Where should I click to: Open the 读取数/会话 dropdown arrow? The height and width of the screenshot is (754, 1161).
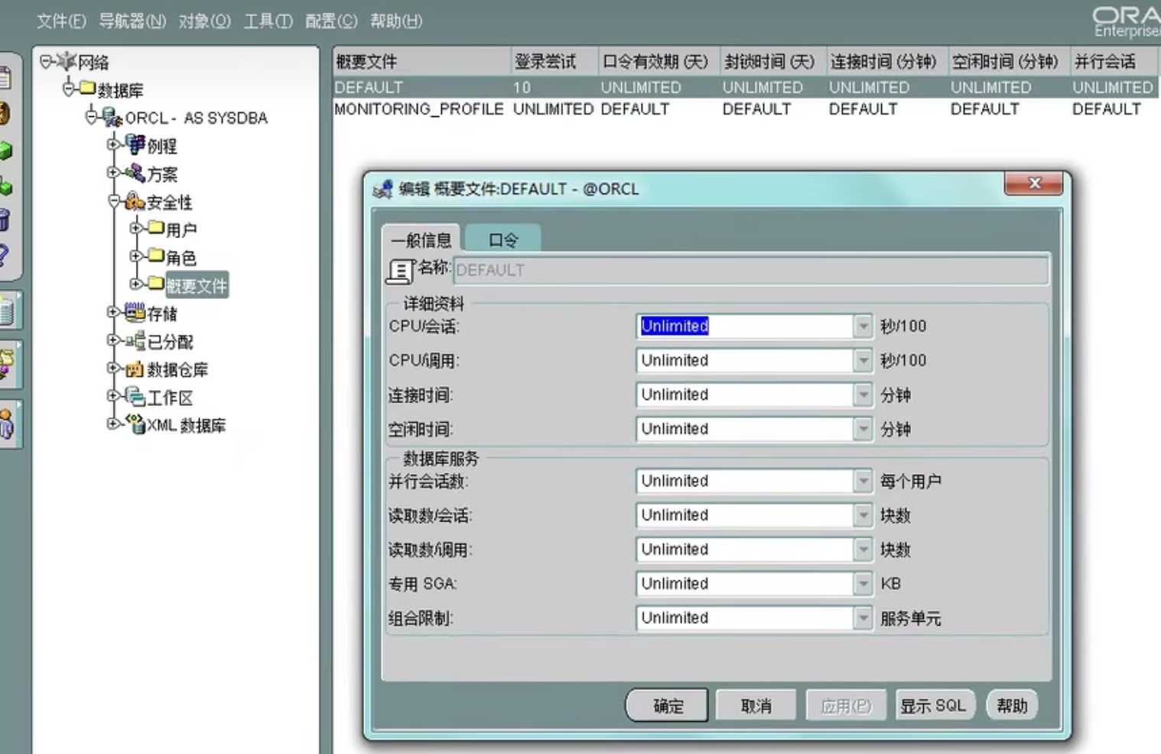(863, 515)
